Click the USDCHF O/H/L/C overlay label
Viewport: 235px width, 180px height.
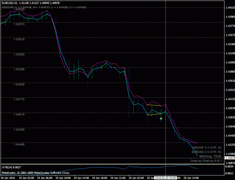click(x=44, y=7)
